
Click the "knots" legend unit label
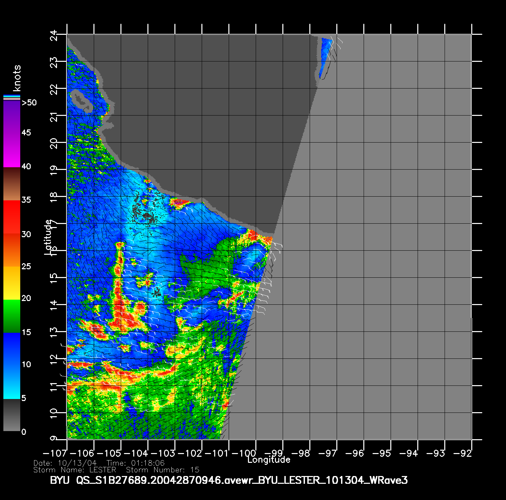tap(17, 78)
